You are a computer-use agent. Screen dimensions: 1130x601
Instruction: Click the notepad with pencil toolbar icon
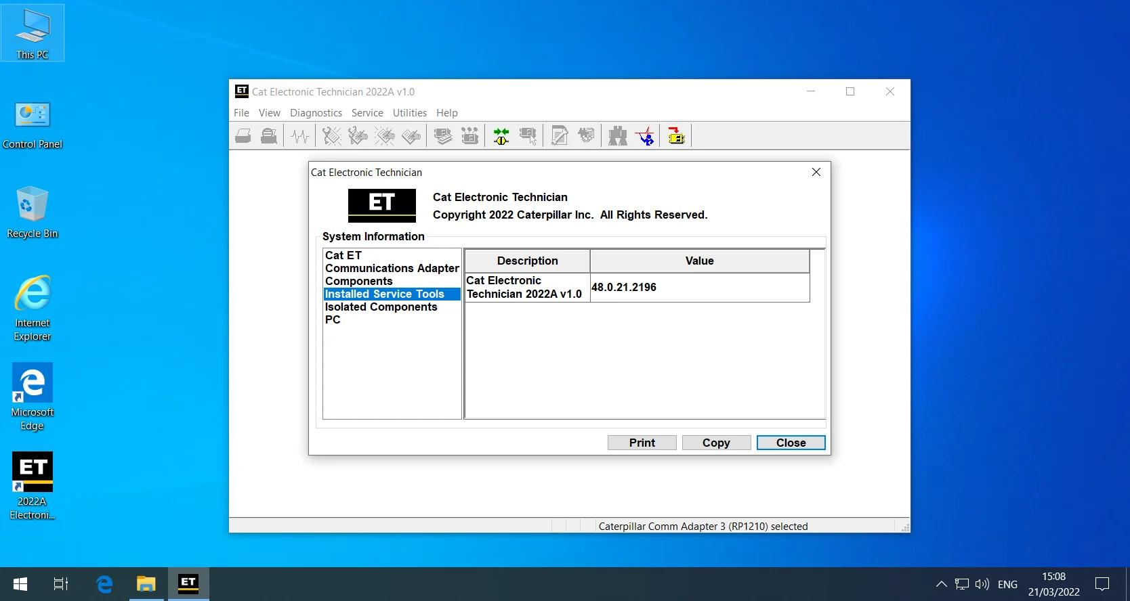click(x=560, y=136)
